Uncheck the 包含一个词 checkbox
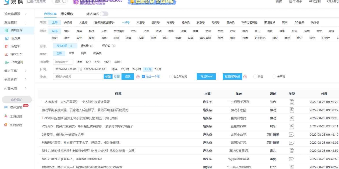The height and width of the screenshot is (169, 339). click(143, 77)
